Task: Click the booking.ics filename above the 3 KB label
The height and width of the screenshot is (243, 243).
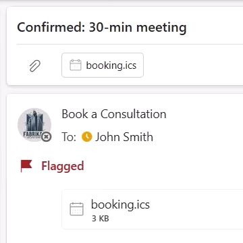Action: tap(120, 205)
